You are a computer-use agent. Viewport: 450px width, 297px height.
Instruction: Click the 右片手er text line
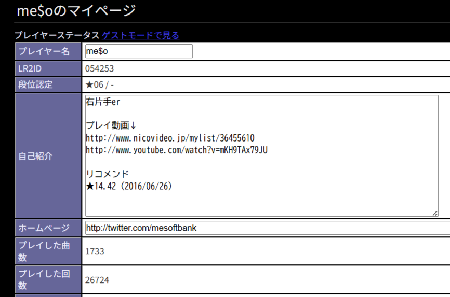point(103,102)
